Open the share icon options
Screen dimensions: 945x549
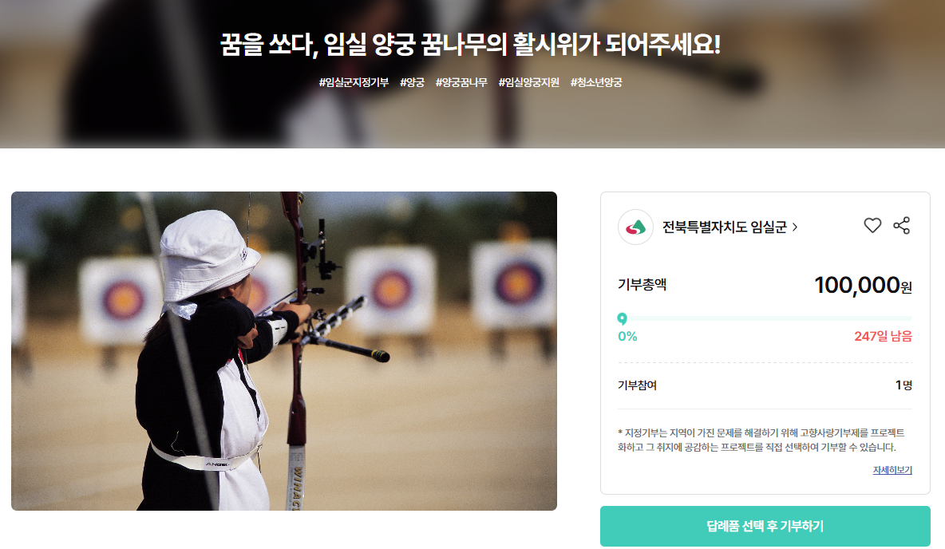click(902, 225)
